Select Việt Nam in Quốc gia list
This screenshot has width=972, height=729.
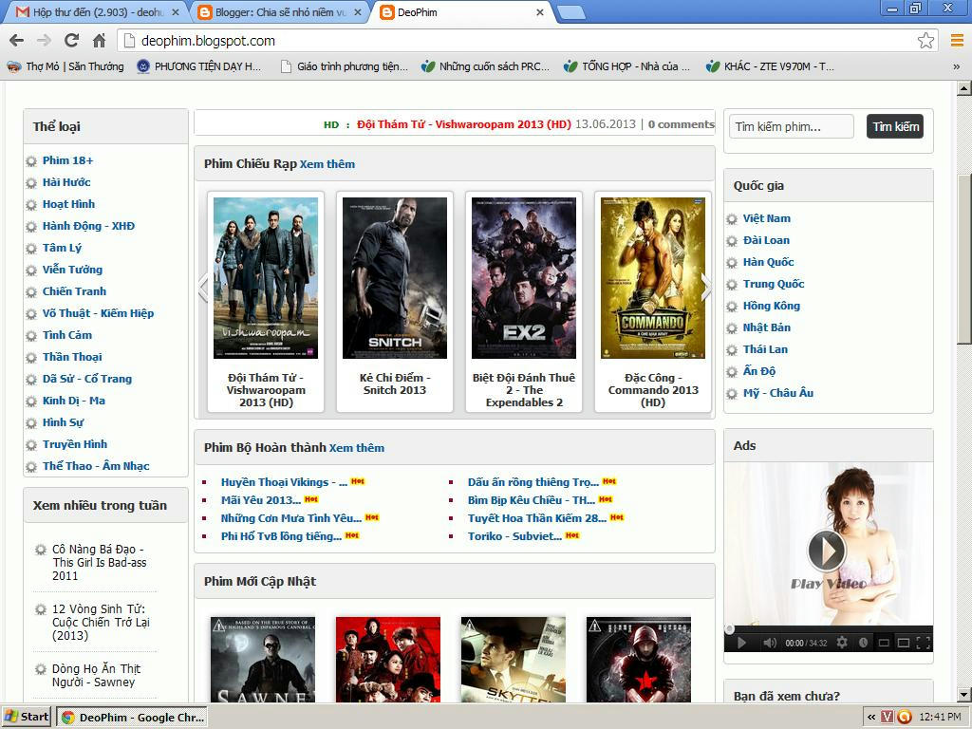point(767,218)
